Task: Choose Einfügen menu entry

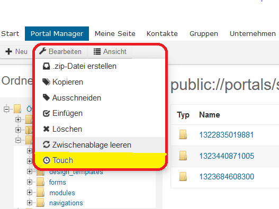Action: coord(101,113)
